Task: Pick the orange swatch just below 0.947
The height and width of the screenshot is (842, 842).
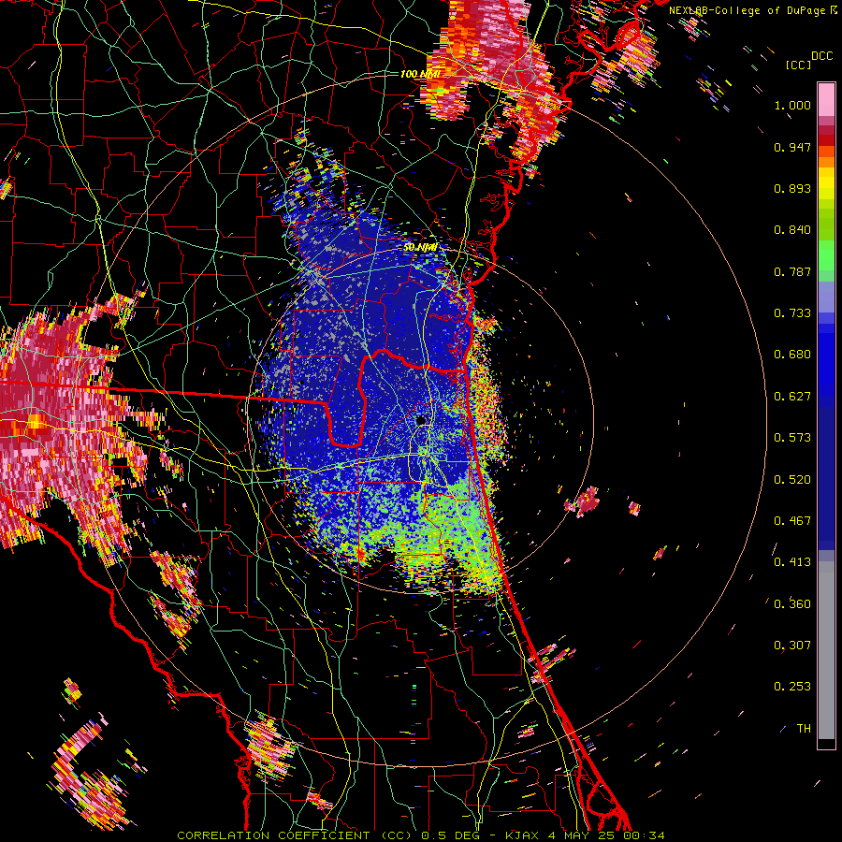Action: click(826, 152)
